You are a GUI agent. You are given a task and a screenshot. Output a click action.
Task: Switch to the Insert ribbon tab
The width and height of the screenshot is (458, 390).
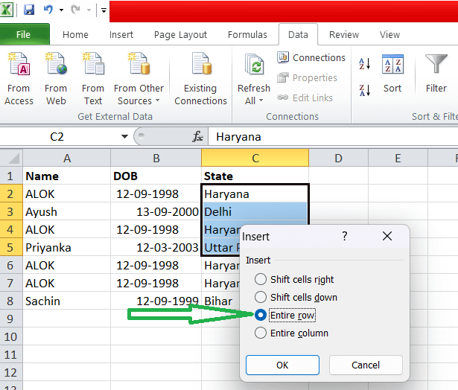point(121,35)
